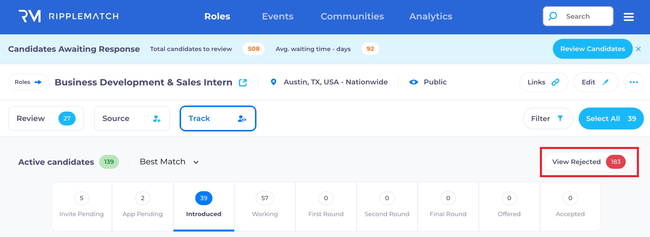Edit the role with the pencil button
Image resolution: width=650 pixels, height=237 pixels.
(595, 82)
